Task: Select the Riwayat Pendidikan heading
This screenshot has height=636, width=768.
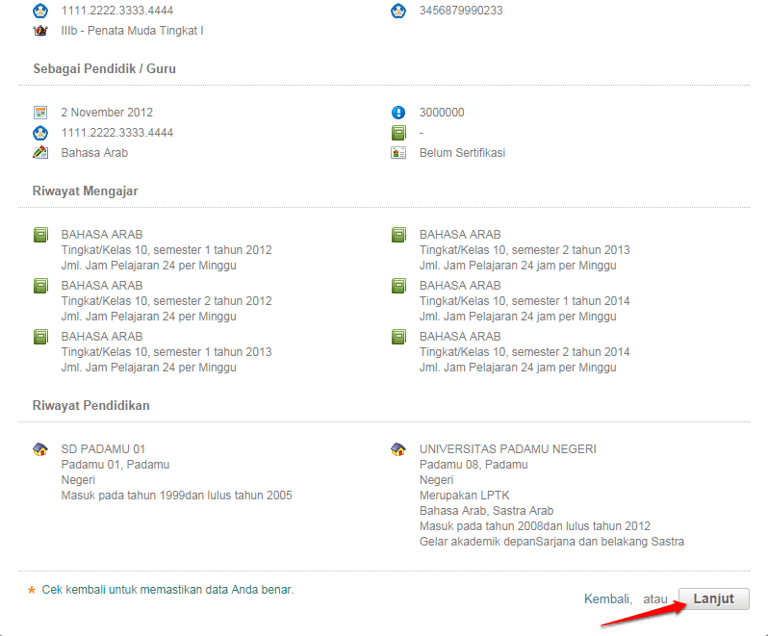Action: (91, 405)
